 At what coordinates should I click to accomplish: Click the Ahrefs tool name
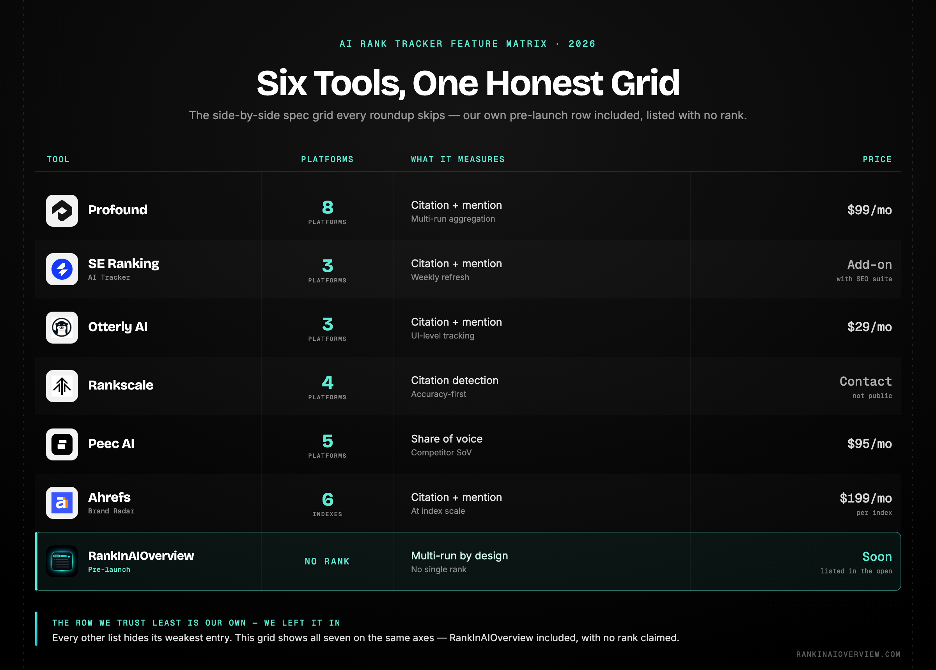click(109, 497)
